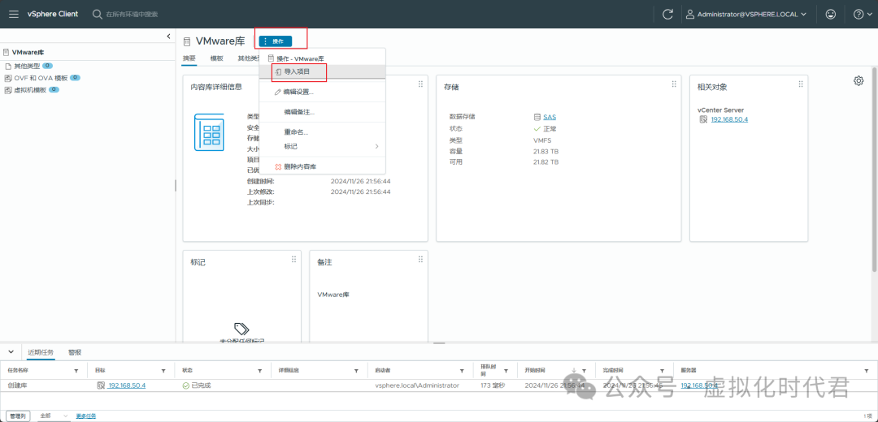Switch to the 模板 tab
This screenshot has height=422, width=878.
tap(217, 58)
